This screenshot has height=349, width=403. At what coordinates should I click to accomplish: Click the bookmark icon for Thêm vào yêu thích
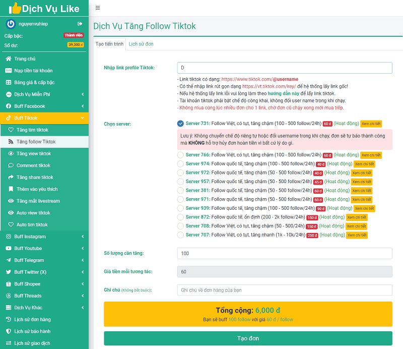[11, 189]
